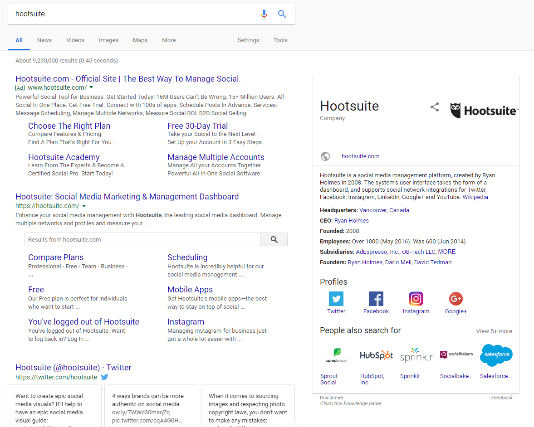Switch to the Maps tab
The width and height of the screenshot is (534, 427).
[140, 40]
